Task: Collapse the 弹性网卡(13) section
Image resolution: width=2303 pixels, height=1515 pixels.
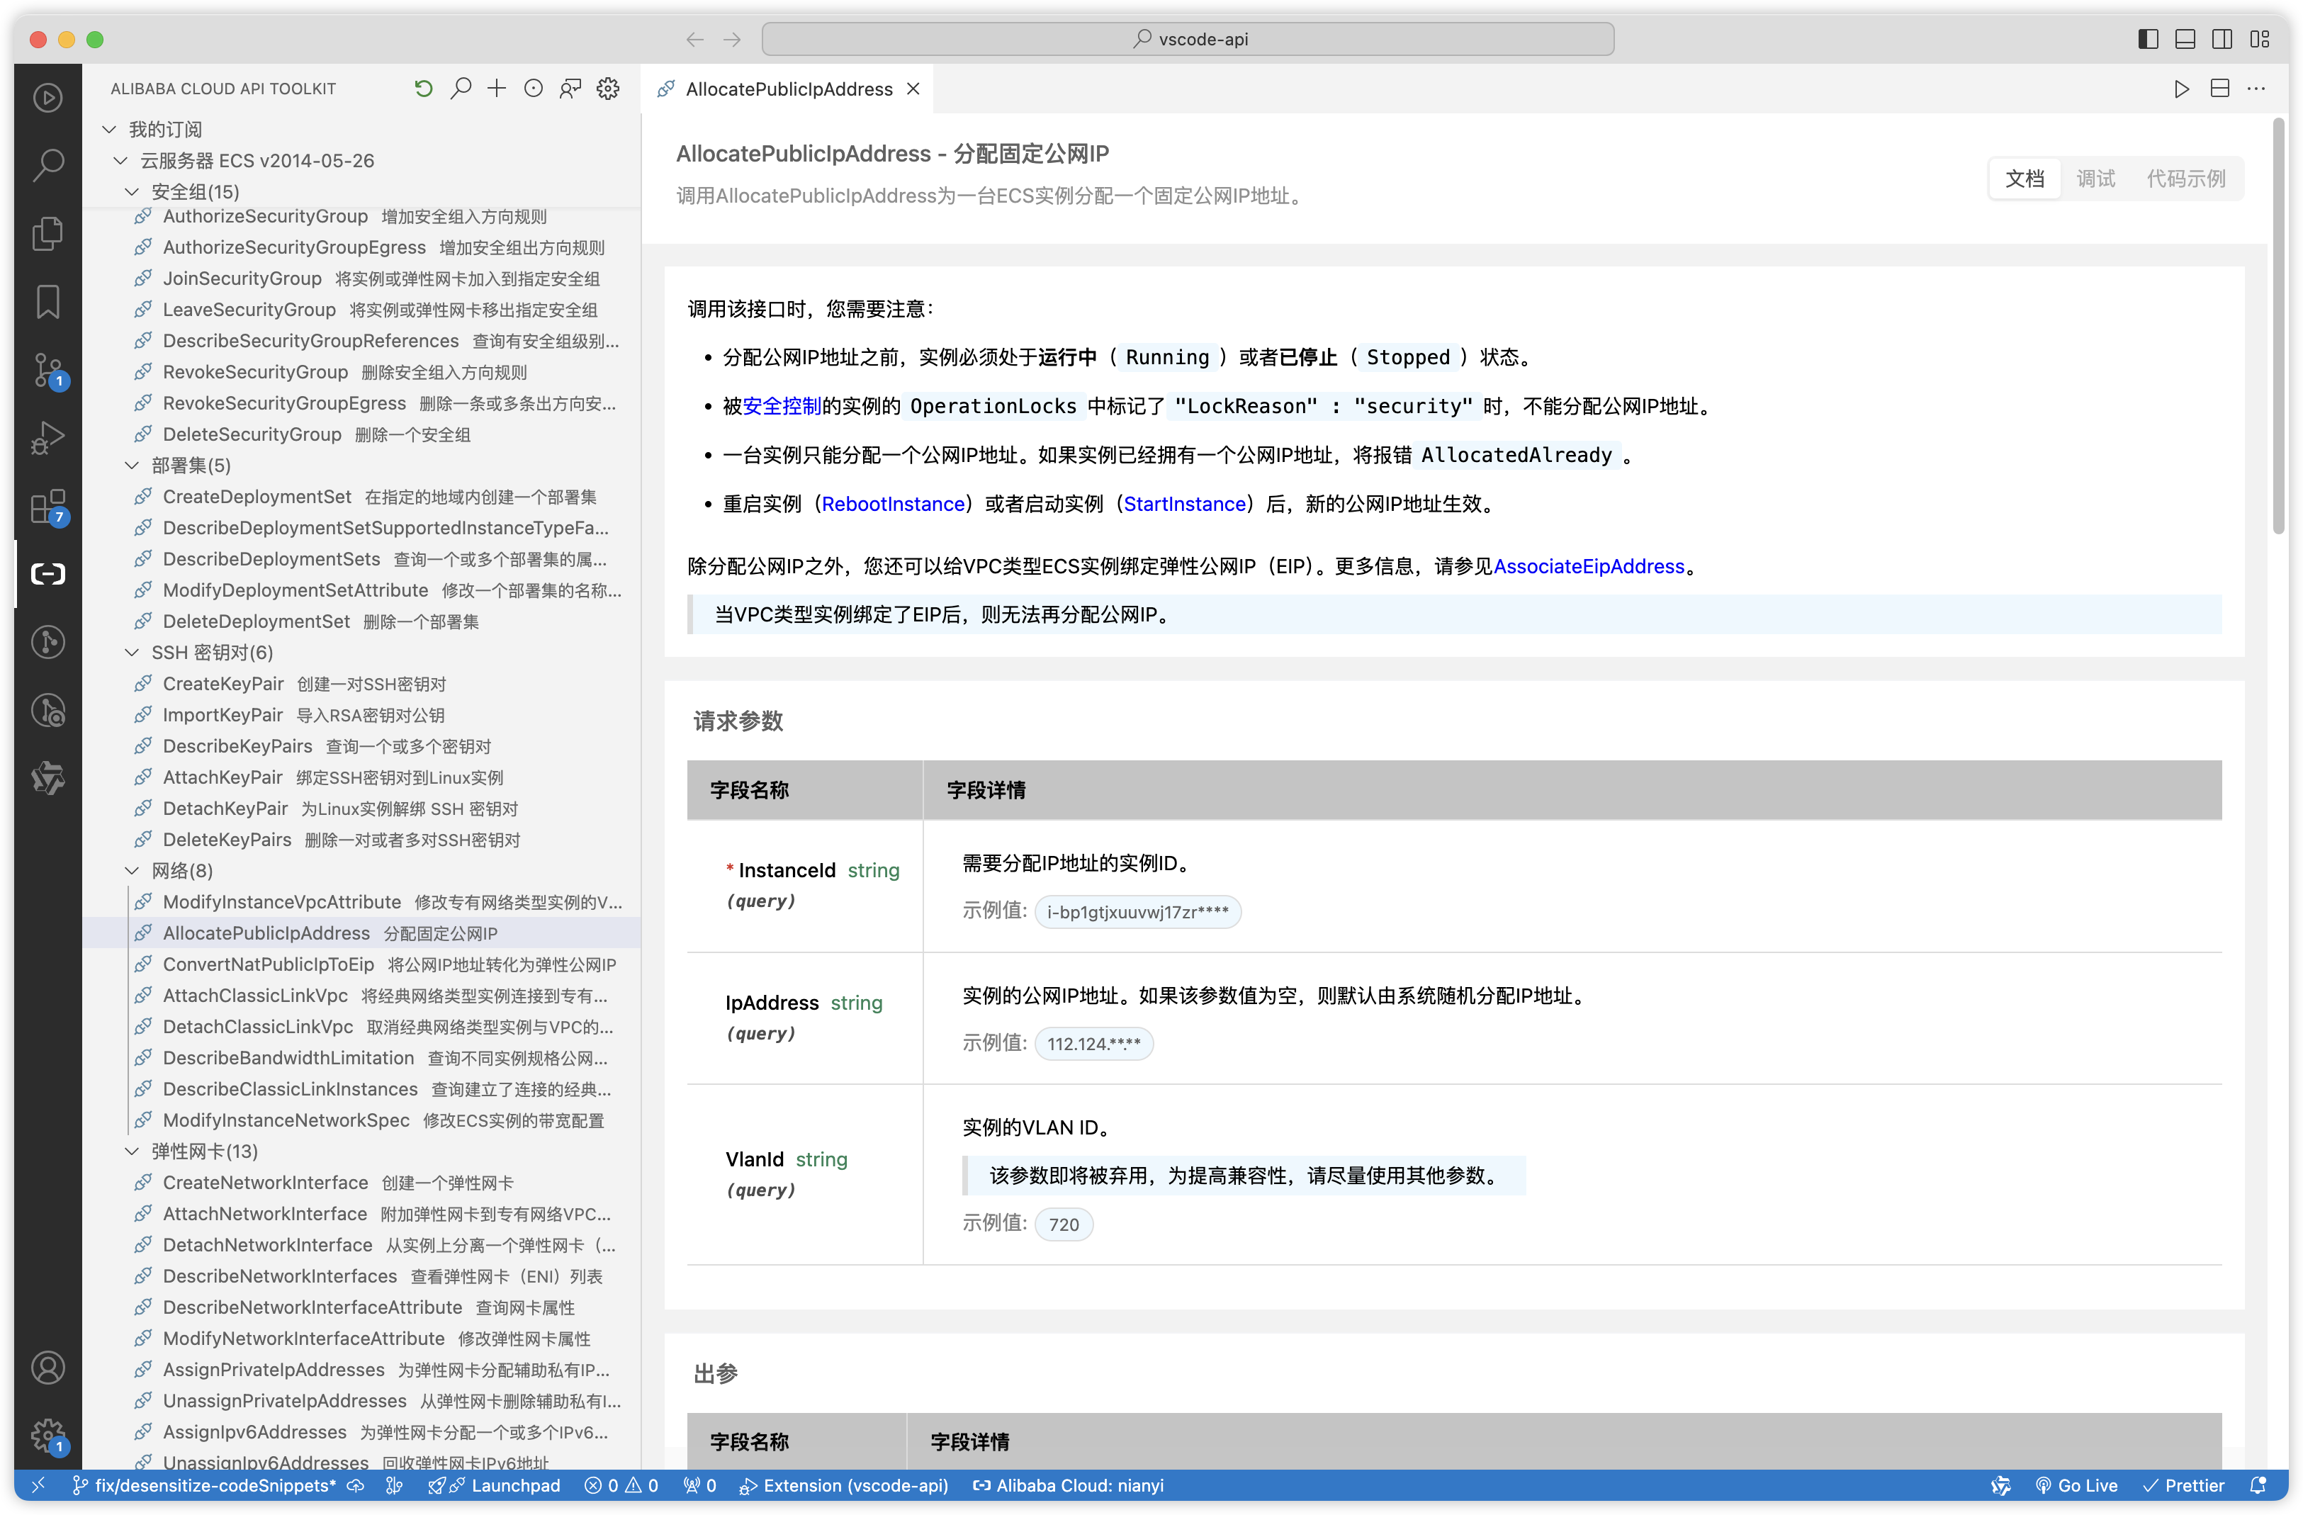Action: 133,1151
